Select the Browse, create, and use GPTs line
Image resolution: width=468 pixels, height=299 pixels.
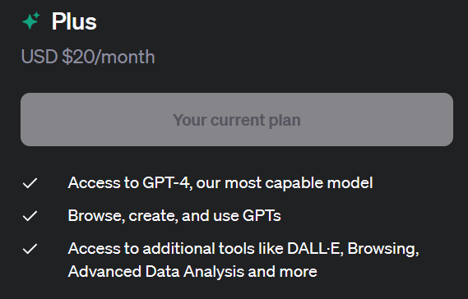(x=174, y=215)
